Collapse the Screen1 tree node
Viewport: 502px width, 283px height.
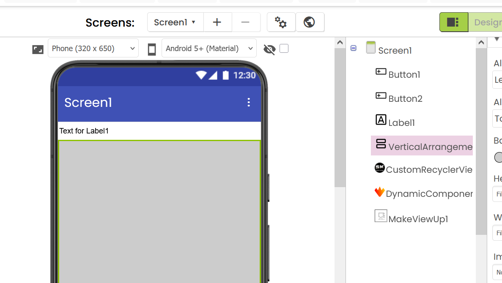(354, 48)
